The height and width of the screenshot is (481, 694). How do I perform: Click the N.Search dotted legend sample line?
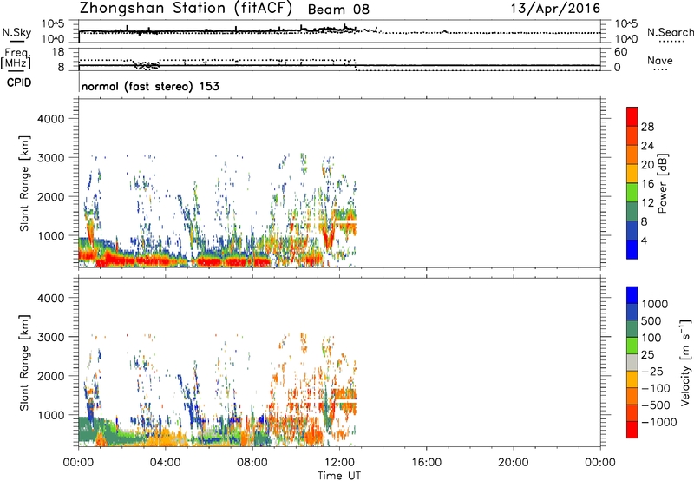coord(671,42)
